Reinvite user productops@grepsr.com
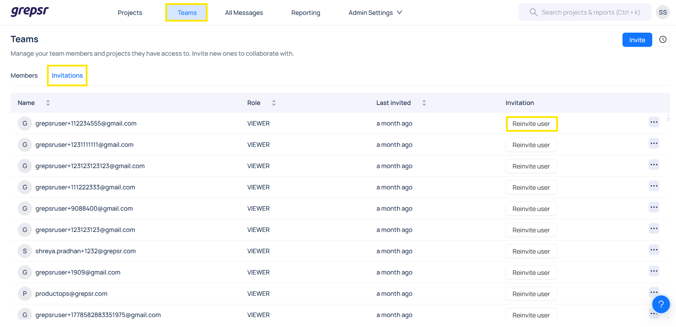The width and height of the screenshot is (676, 327). 531,294
